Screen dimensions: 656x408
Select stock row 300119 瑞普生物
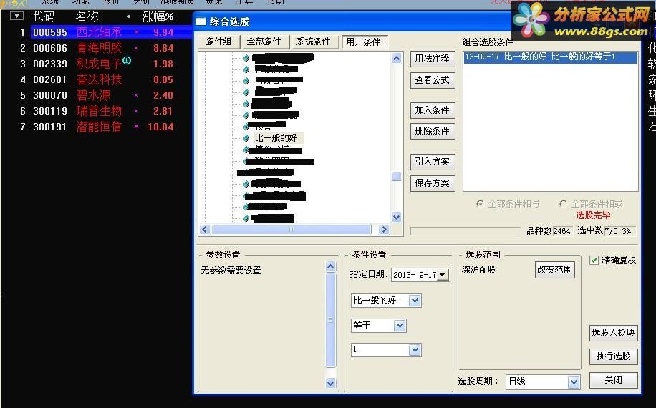pos(97,111)
